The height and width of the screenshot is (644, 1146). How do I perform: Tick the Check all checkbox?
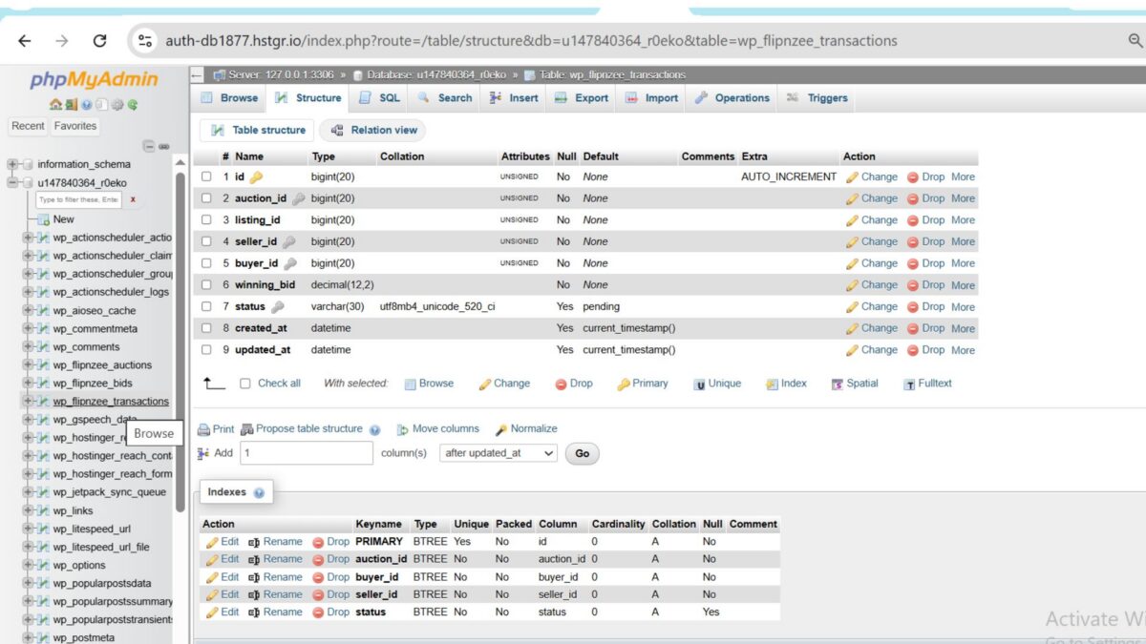coord(245,384)
